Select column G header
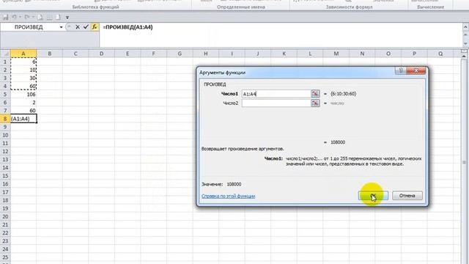Viewport: 469px width, 264px height. [x=180, y=54]
